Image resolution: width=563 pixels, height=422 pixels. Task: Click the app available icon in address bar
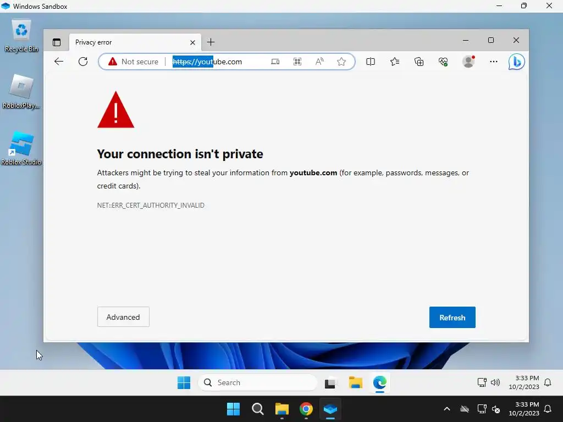(x=275, y=62)
